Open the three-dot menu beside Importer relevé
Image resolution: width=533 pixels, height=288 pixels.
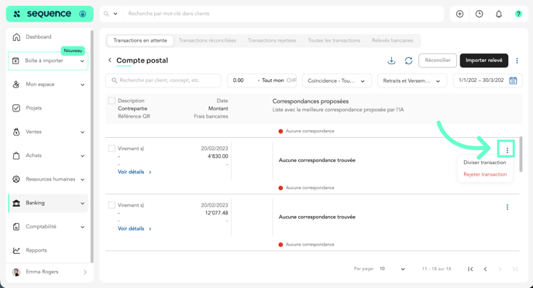point(517,60)
